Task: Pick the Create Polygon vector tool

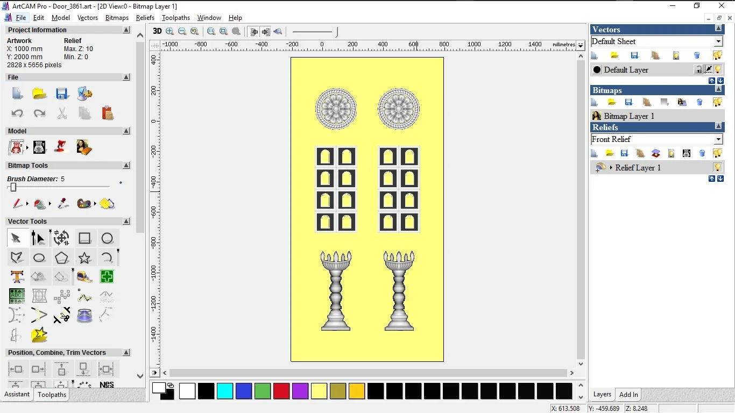Action: 61,258
